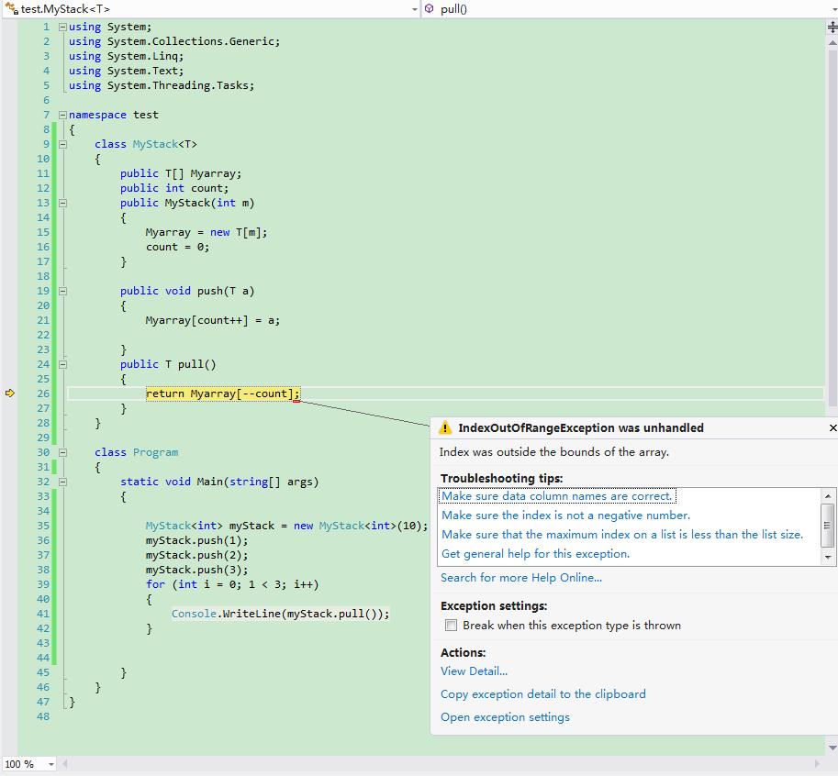Open the editor zoom level 100 % dropdown
838x776 pixels.
50,764
